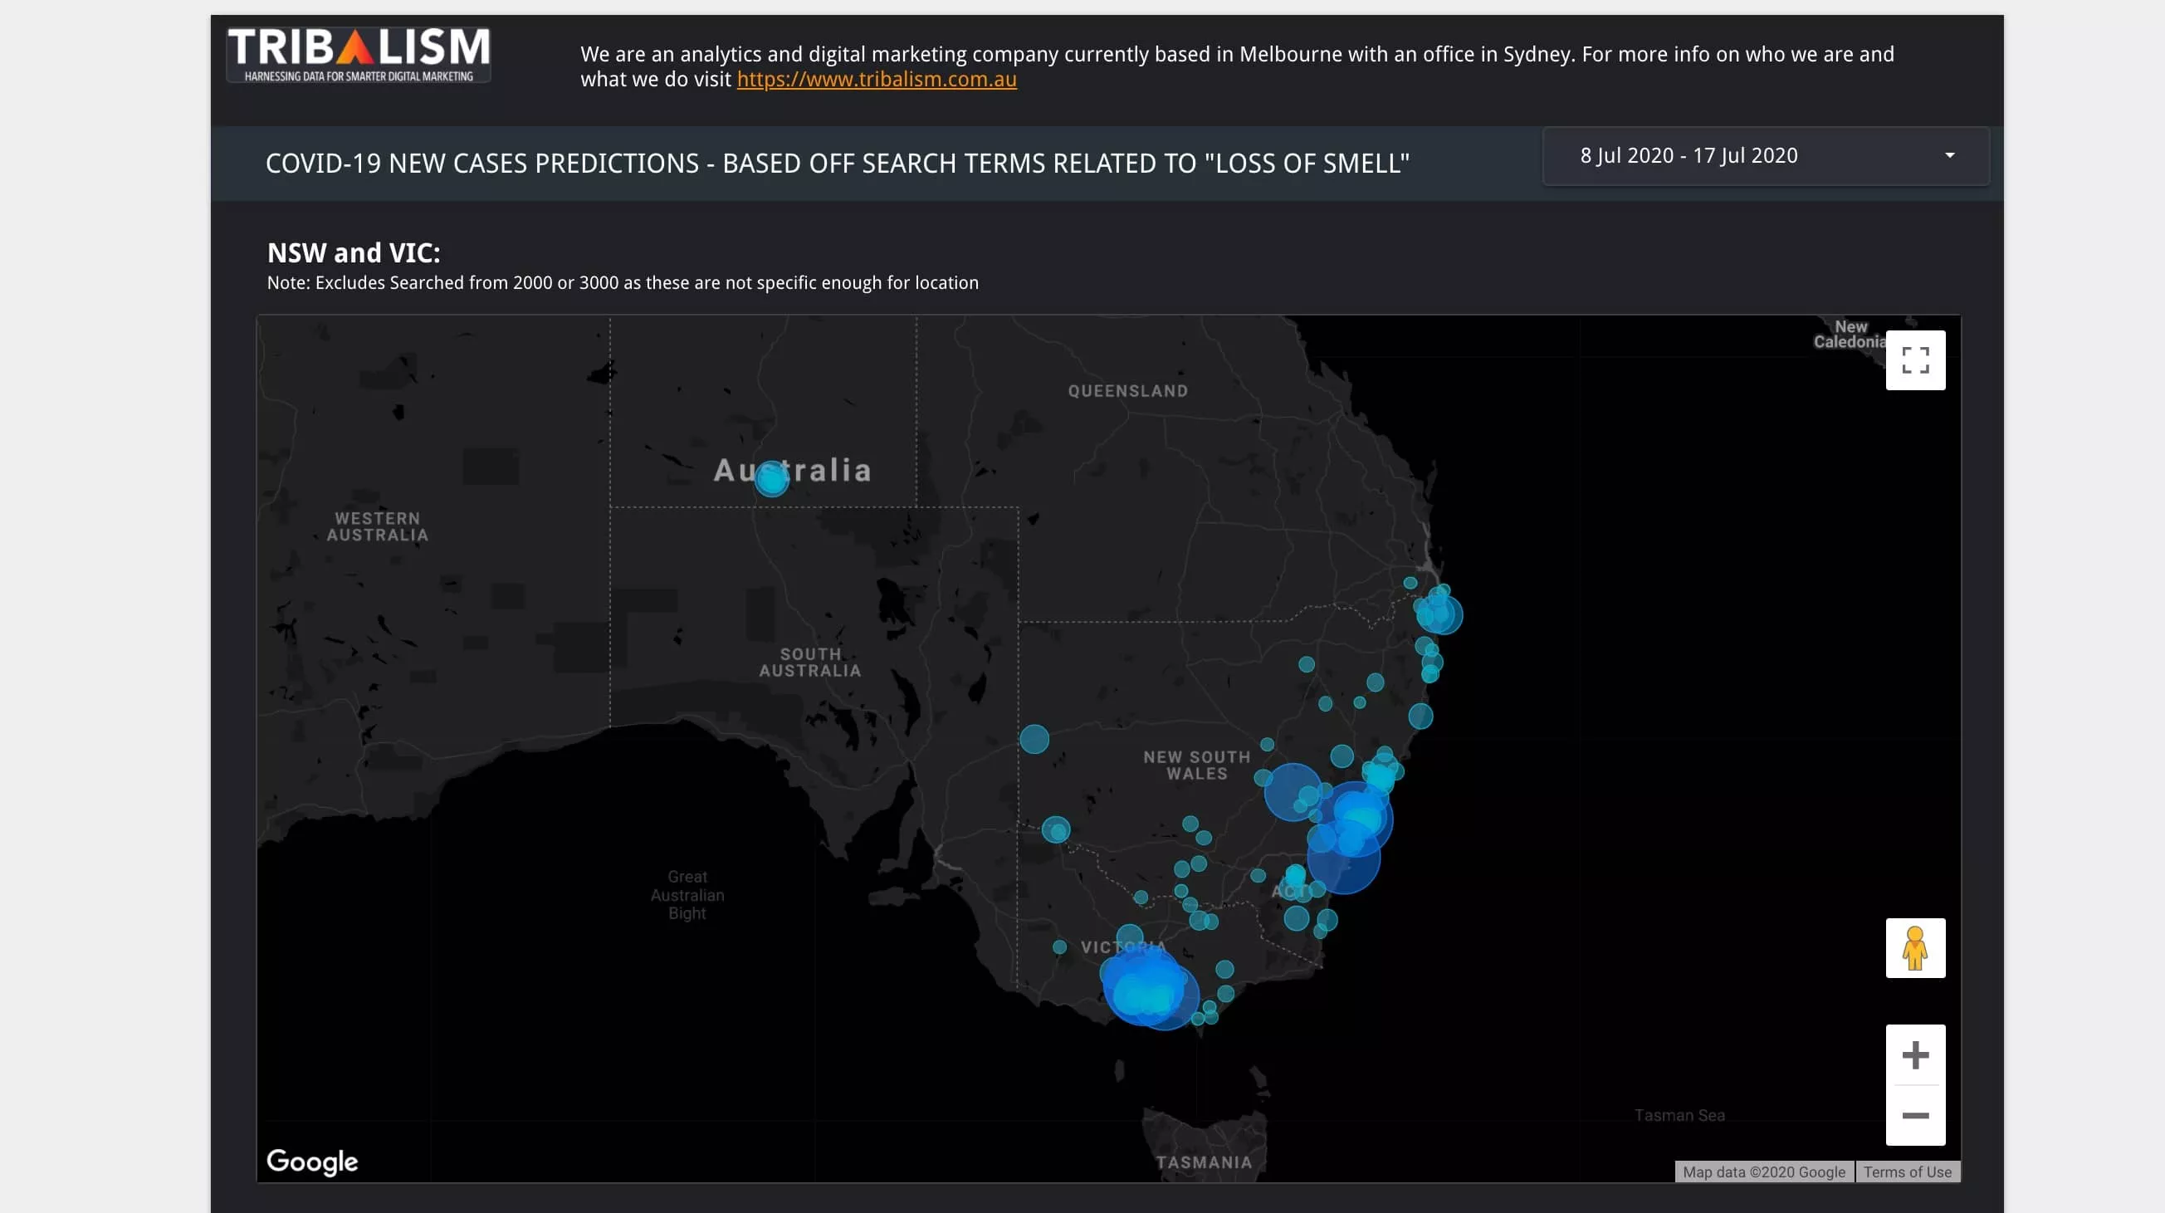Click the Street View pegman icon
The height and width of the screenshot is (1213, 2165).
[1914, 947]
